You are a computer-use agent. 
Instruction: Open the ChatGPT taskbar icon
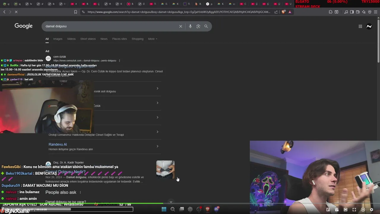pos(190,209)
